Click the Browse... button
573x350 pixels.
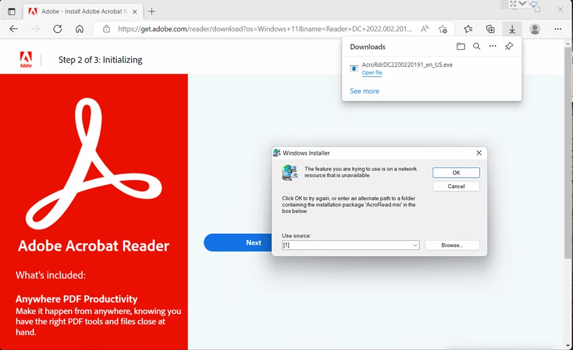coord(452,245)
